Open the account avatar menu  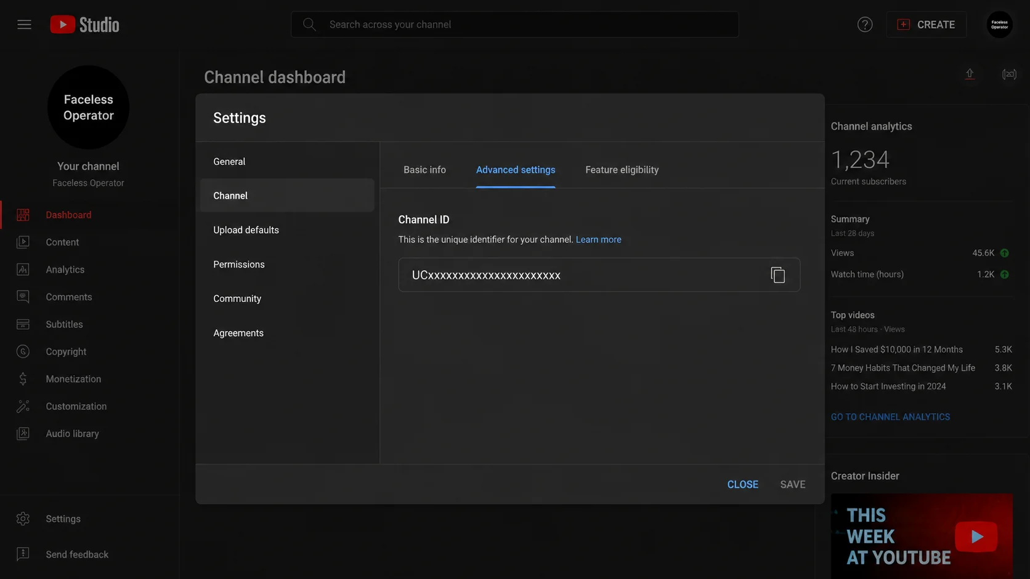pos(999,25)
